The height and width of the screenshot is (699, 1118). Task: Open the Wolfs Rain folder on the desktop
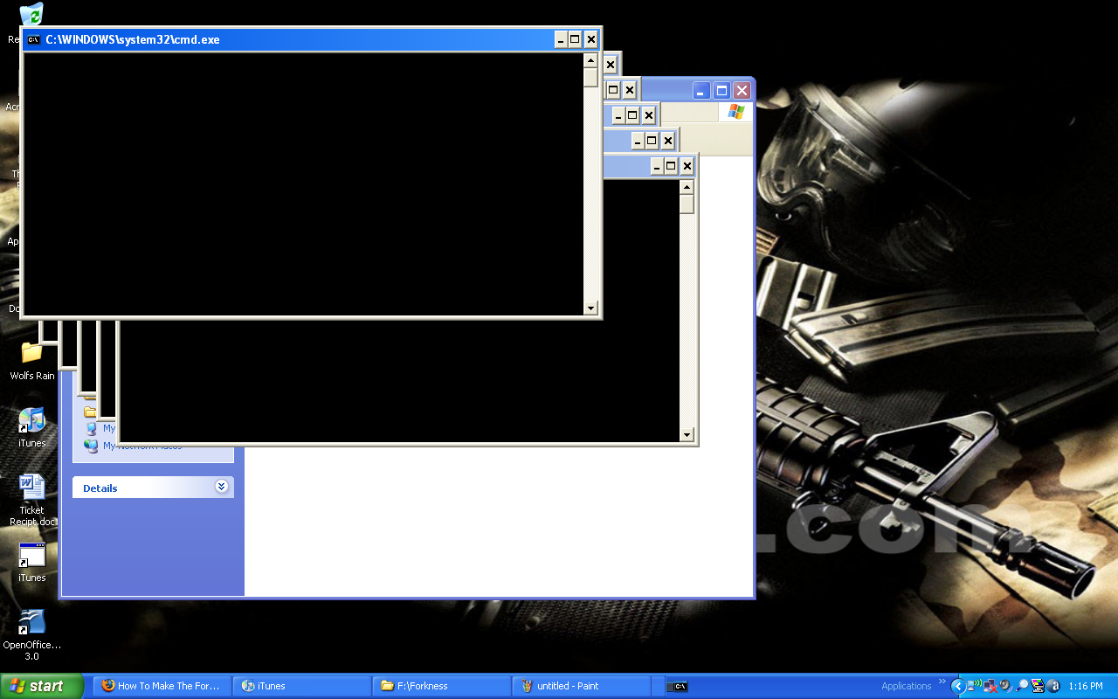pos(31,353)
